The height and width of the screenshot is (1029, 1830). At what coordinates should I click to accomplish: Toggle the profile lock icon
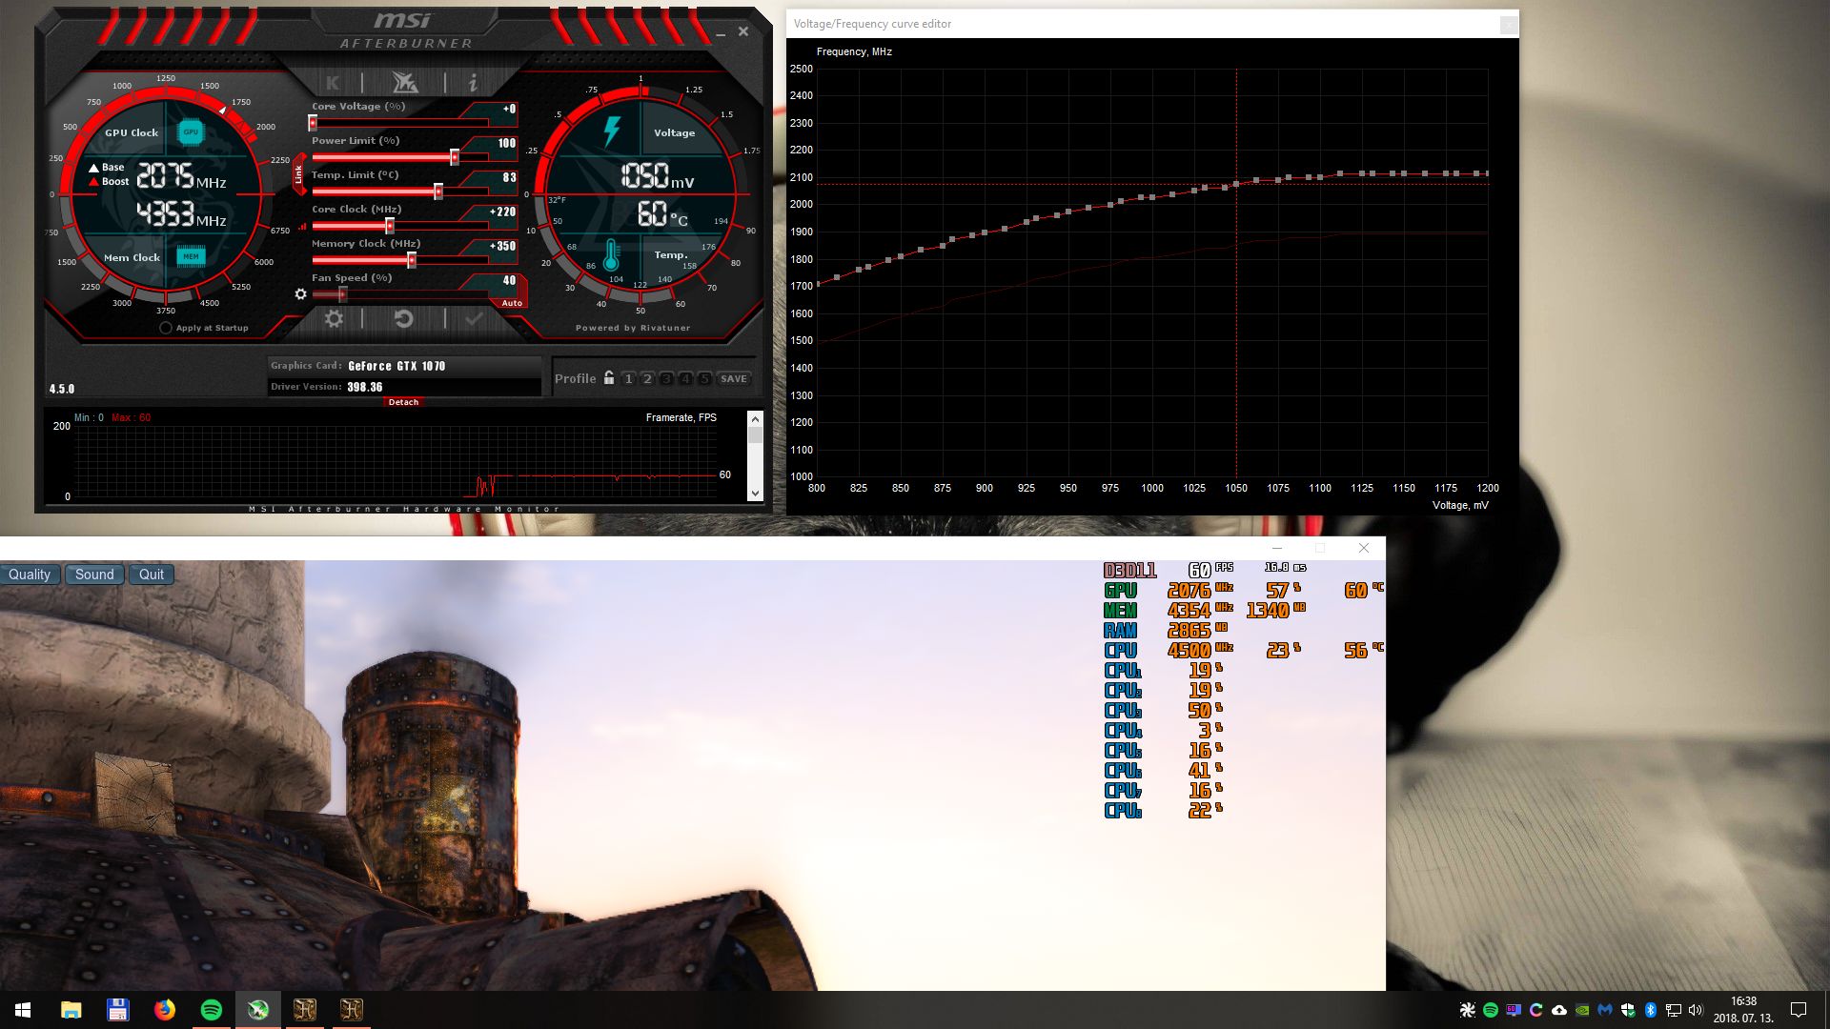609,378
